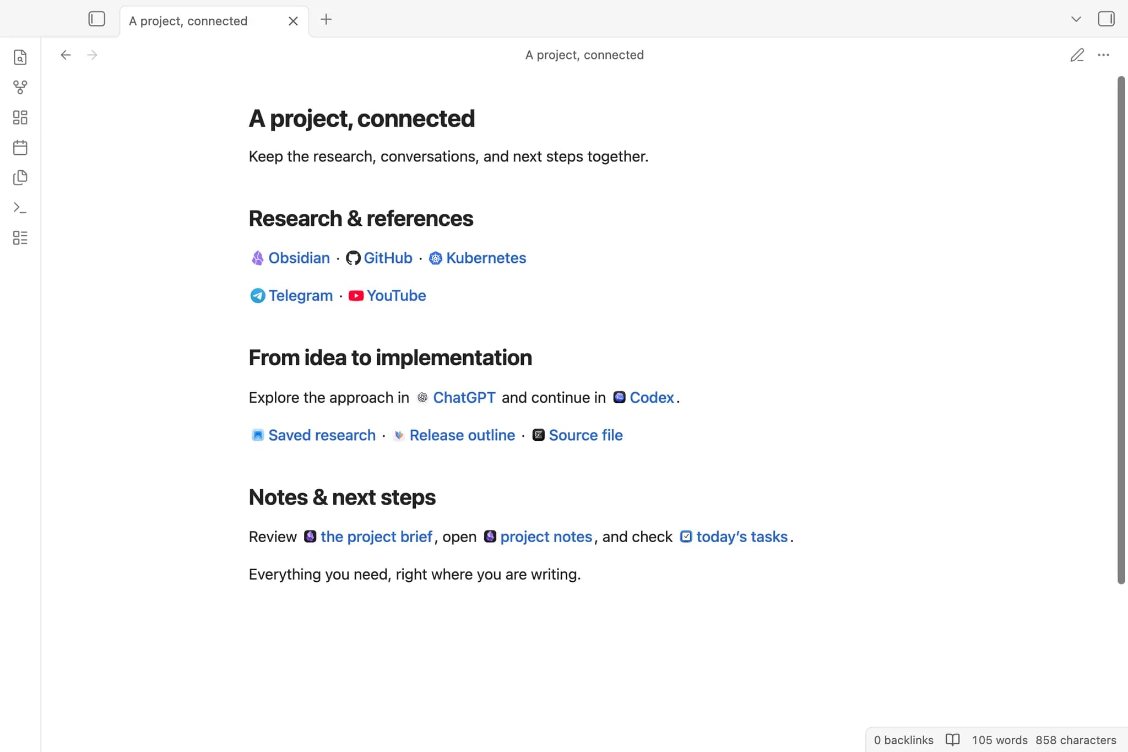1128x752 pixels.
Task: Click the ChatGPT knot favicon
Action: coord(422,398)
